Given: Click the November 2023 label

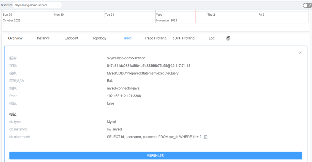Looking at the screenshot, I should coord(167,20).
